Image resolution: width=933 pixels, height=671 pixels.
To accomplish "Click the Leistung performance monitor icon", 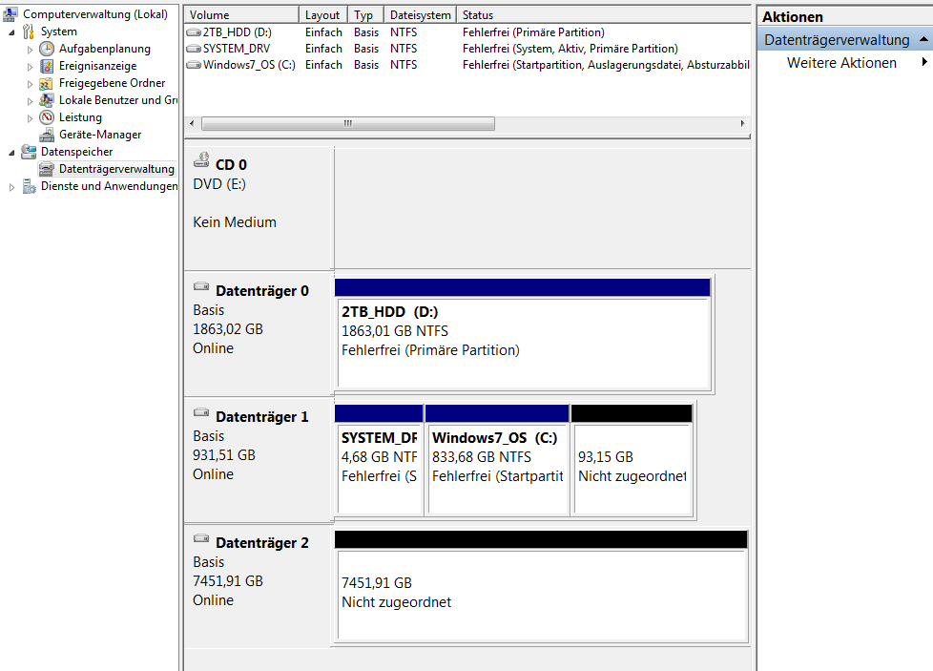I will (47, 117).
